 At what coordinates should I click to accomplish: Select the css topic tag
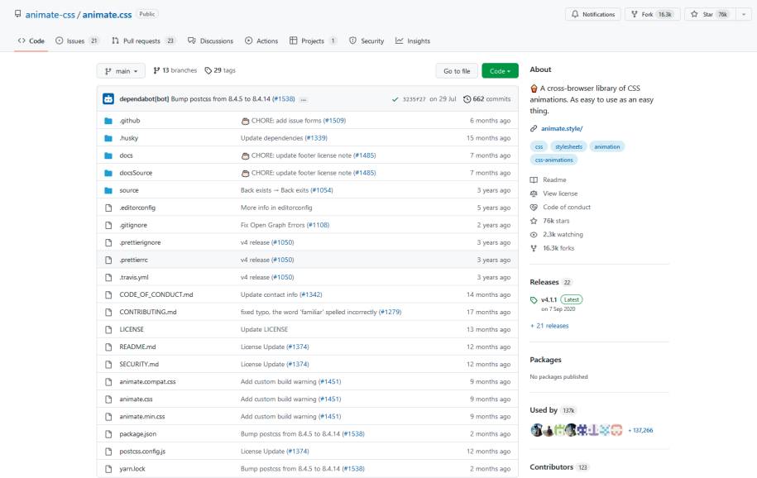click(539, 146)
